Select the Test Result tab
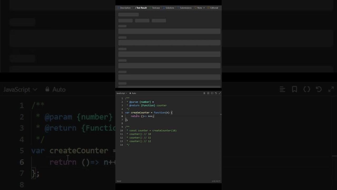Viewport: 337px width, 190px height. click(141, 8)
